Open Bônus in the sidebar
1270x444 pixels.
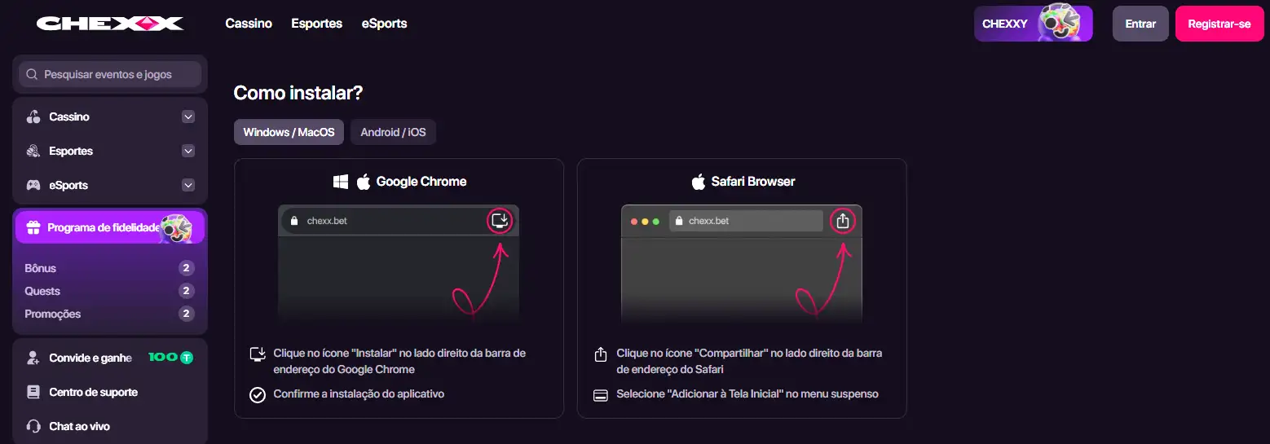pos(41,268)
